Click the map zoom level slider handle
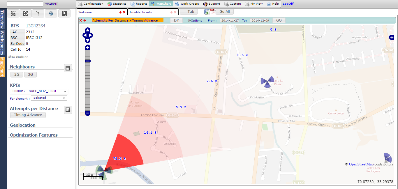Viewport: 398px width, 189px height. pyautogui.click(x=88, y=61)
